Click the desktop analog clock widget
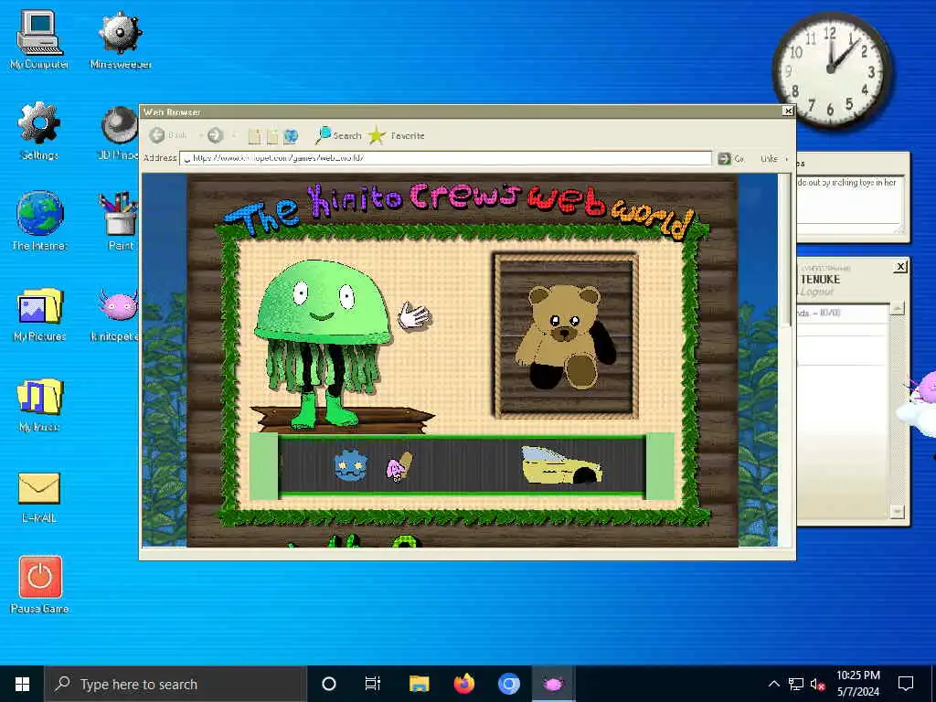936x702 pixels. (831, 69)
